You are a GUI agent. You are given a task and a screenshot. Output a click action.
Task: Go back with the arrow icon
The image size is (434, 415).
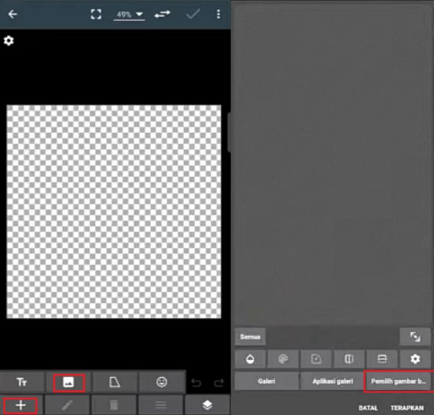[12, 14]
